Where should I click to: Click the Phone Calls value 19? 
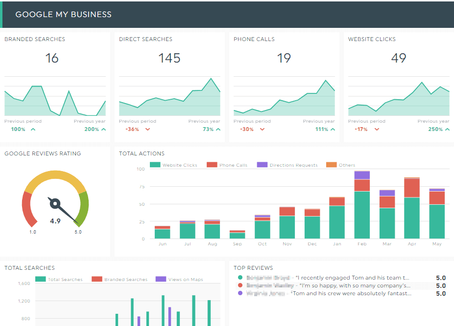pyautogui.click(x=284, y=58)
